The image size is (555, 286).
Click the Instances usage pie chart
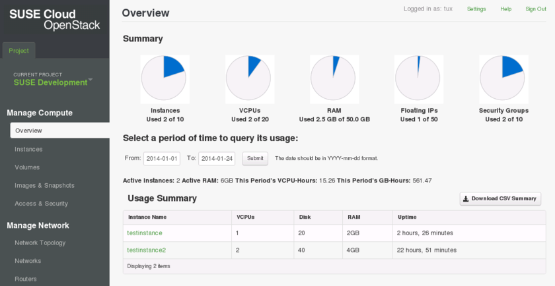[165, 79]
